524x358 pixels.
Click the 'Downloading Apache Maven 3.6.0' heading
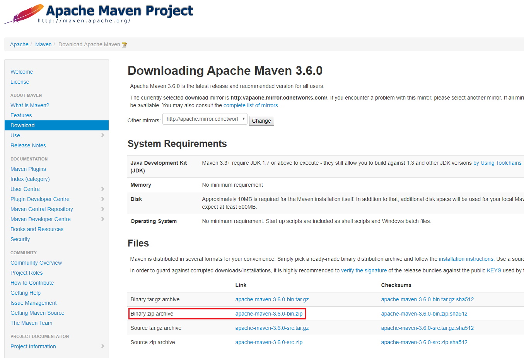(225, 71)
